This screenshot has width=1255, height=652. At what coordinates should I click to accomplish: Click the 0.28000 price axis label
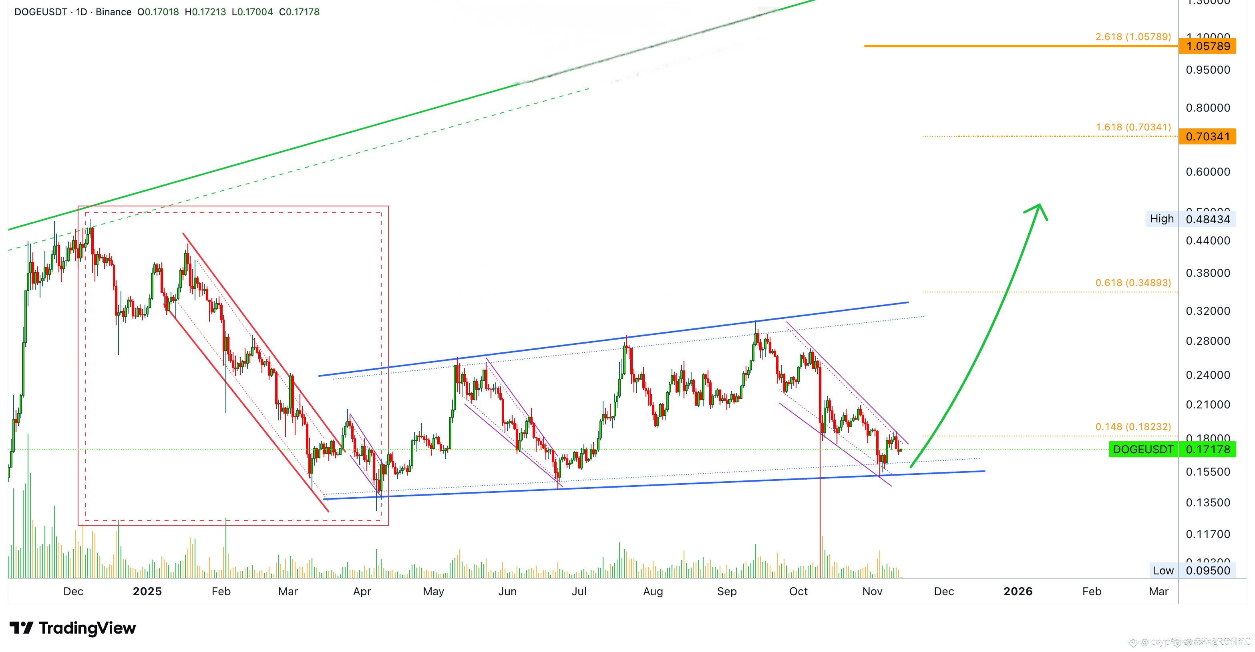click(1208, 341)
